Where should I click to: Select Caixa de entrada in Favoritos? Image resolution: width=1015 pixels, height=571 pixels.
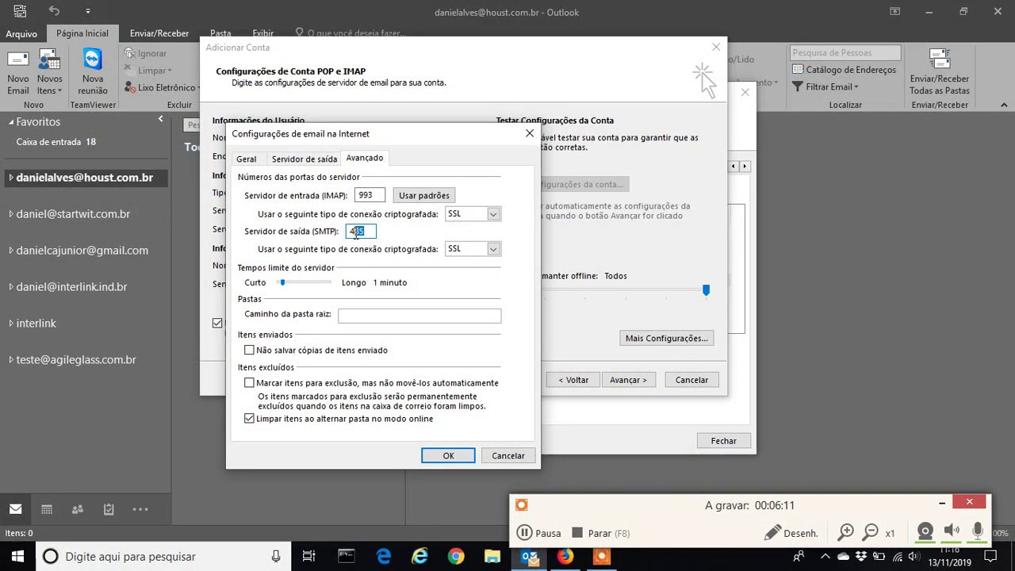coord(56,142)
